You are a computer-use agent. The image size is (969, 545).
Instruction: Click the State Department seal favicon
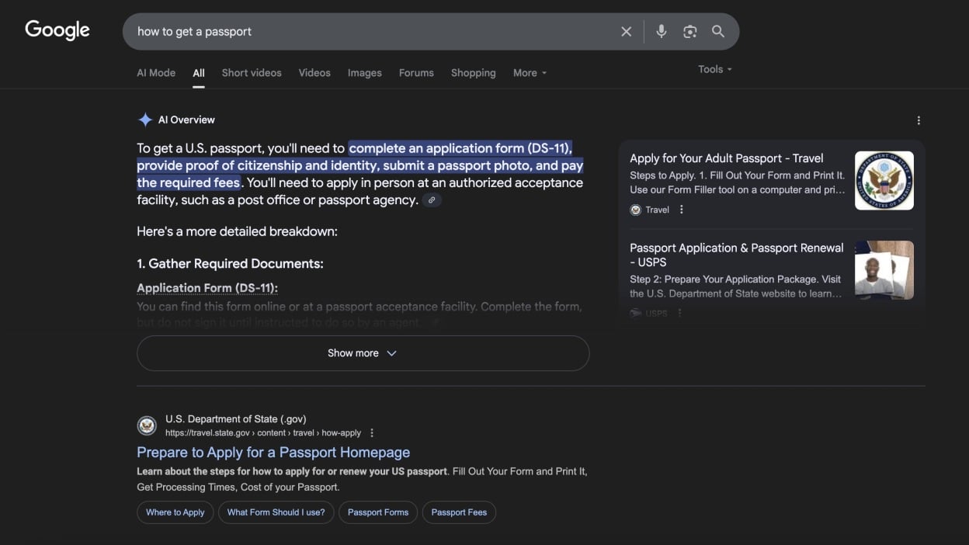tap(147, 425)
